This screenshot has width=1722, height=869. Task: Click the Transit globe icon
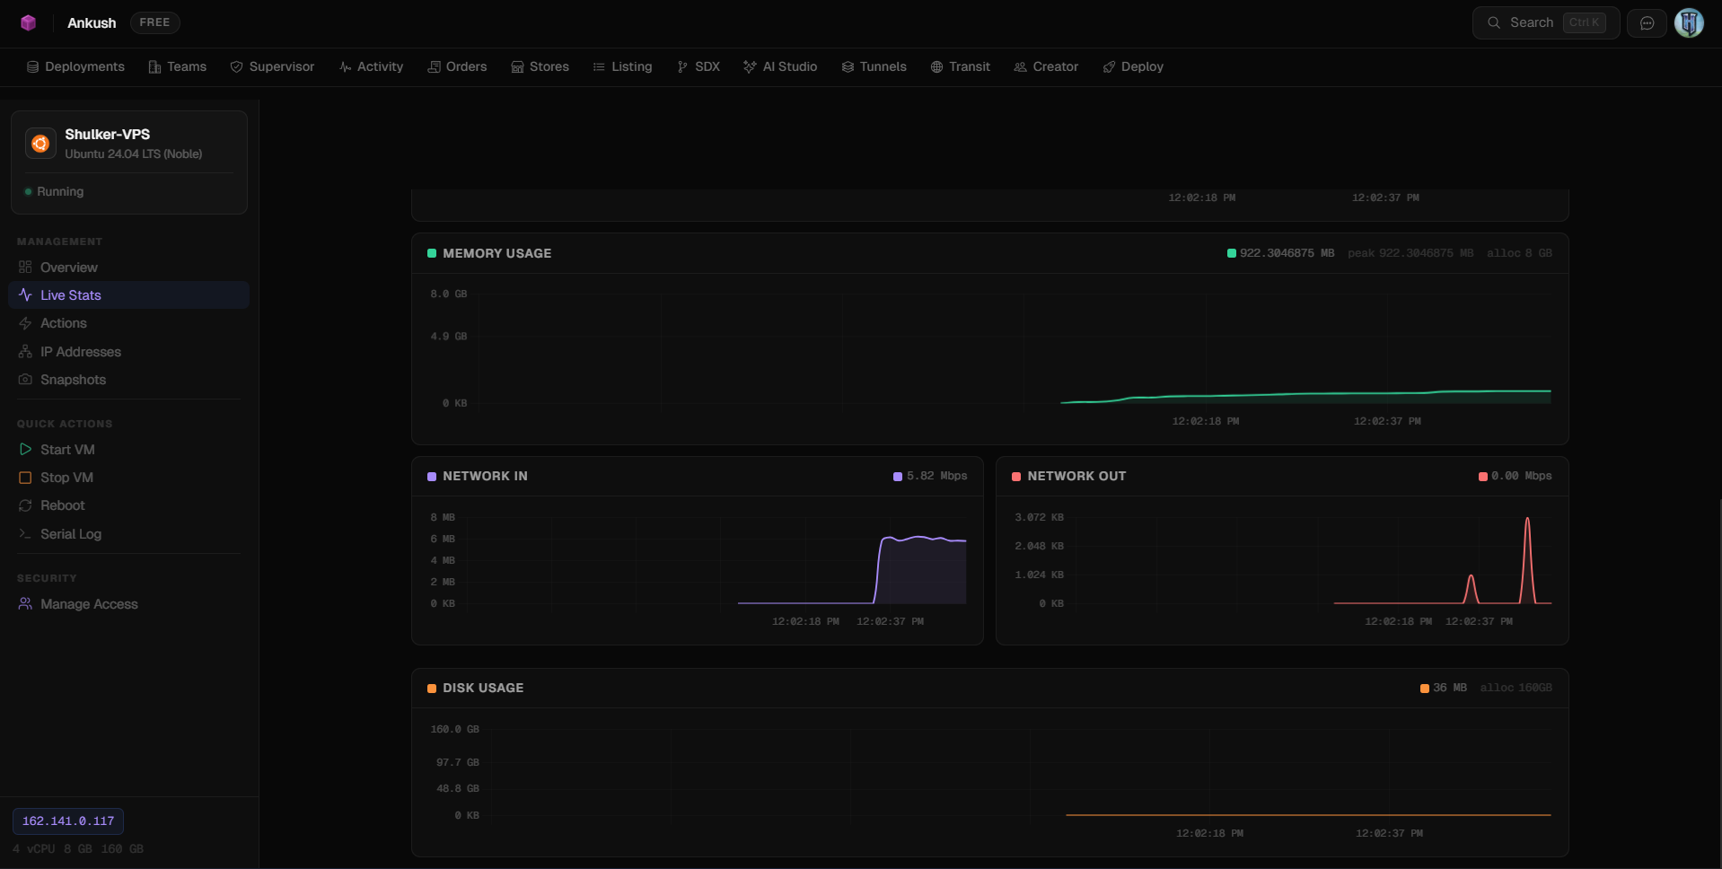tap(936, 67)
